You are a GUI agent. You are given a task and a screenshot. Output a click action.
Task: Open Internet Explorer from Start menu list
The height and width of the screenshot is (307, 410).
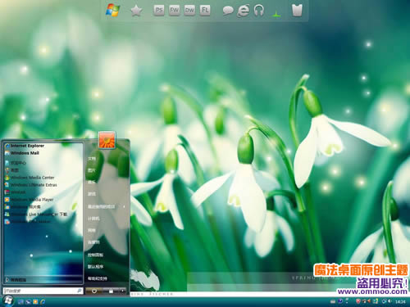coord(25,146)
